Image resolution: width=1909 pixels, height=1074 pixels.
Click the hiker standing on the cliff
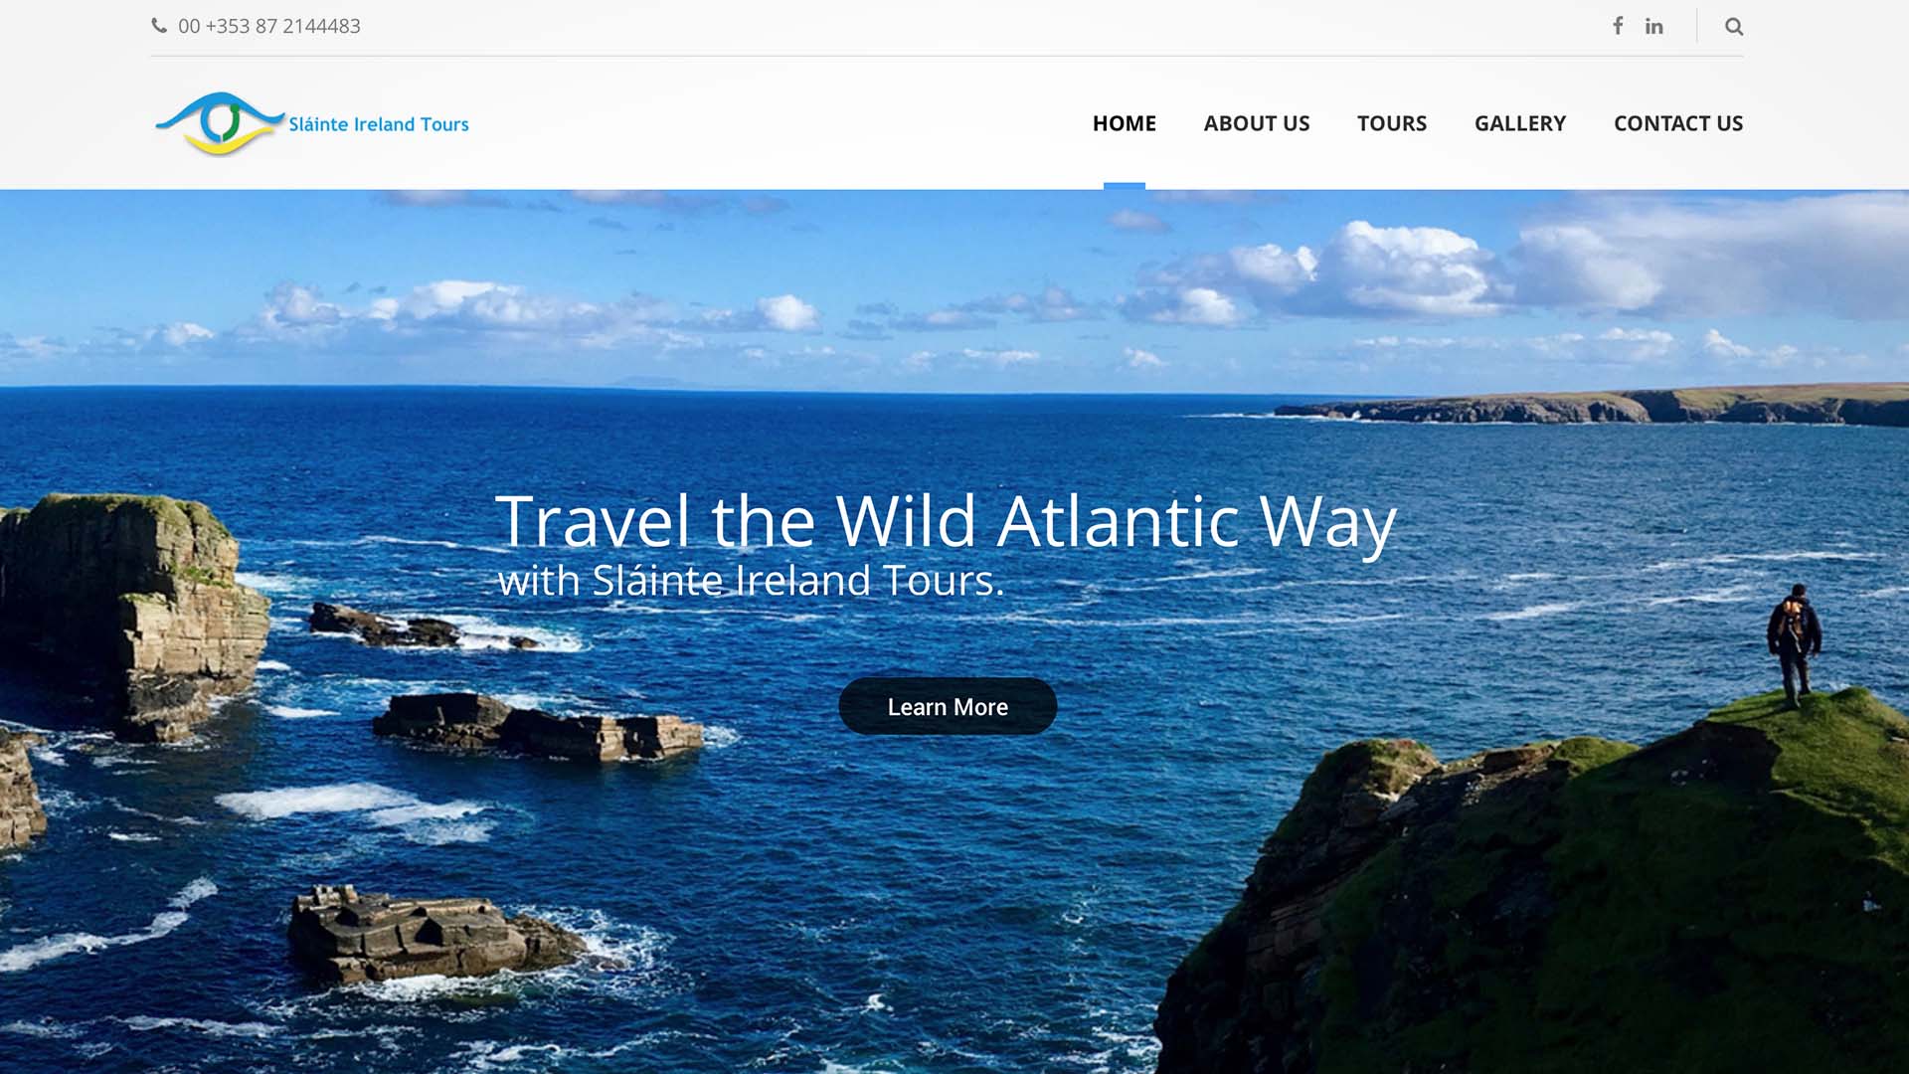coord(1795,644)
